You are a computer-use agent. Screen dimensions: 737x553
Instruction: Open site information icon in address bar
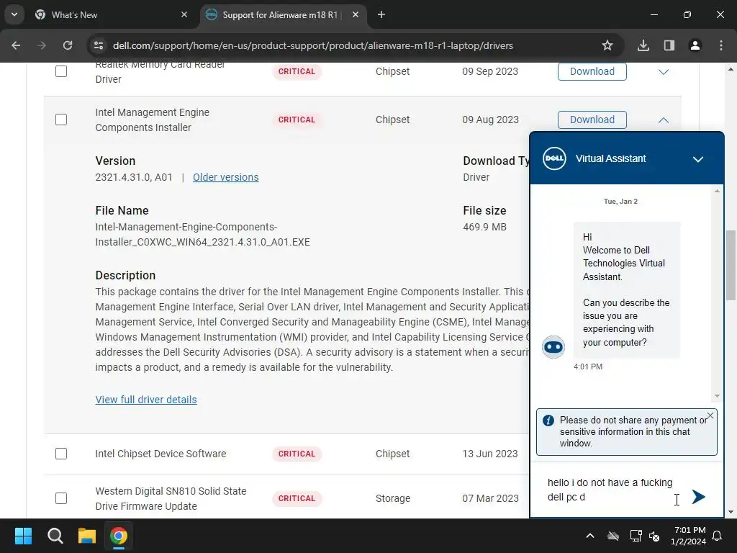tap(99, 45)
